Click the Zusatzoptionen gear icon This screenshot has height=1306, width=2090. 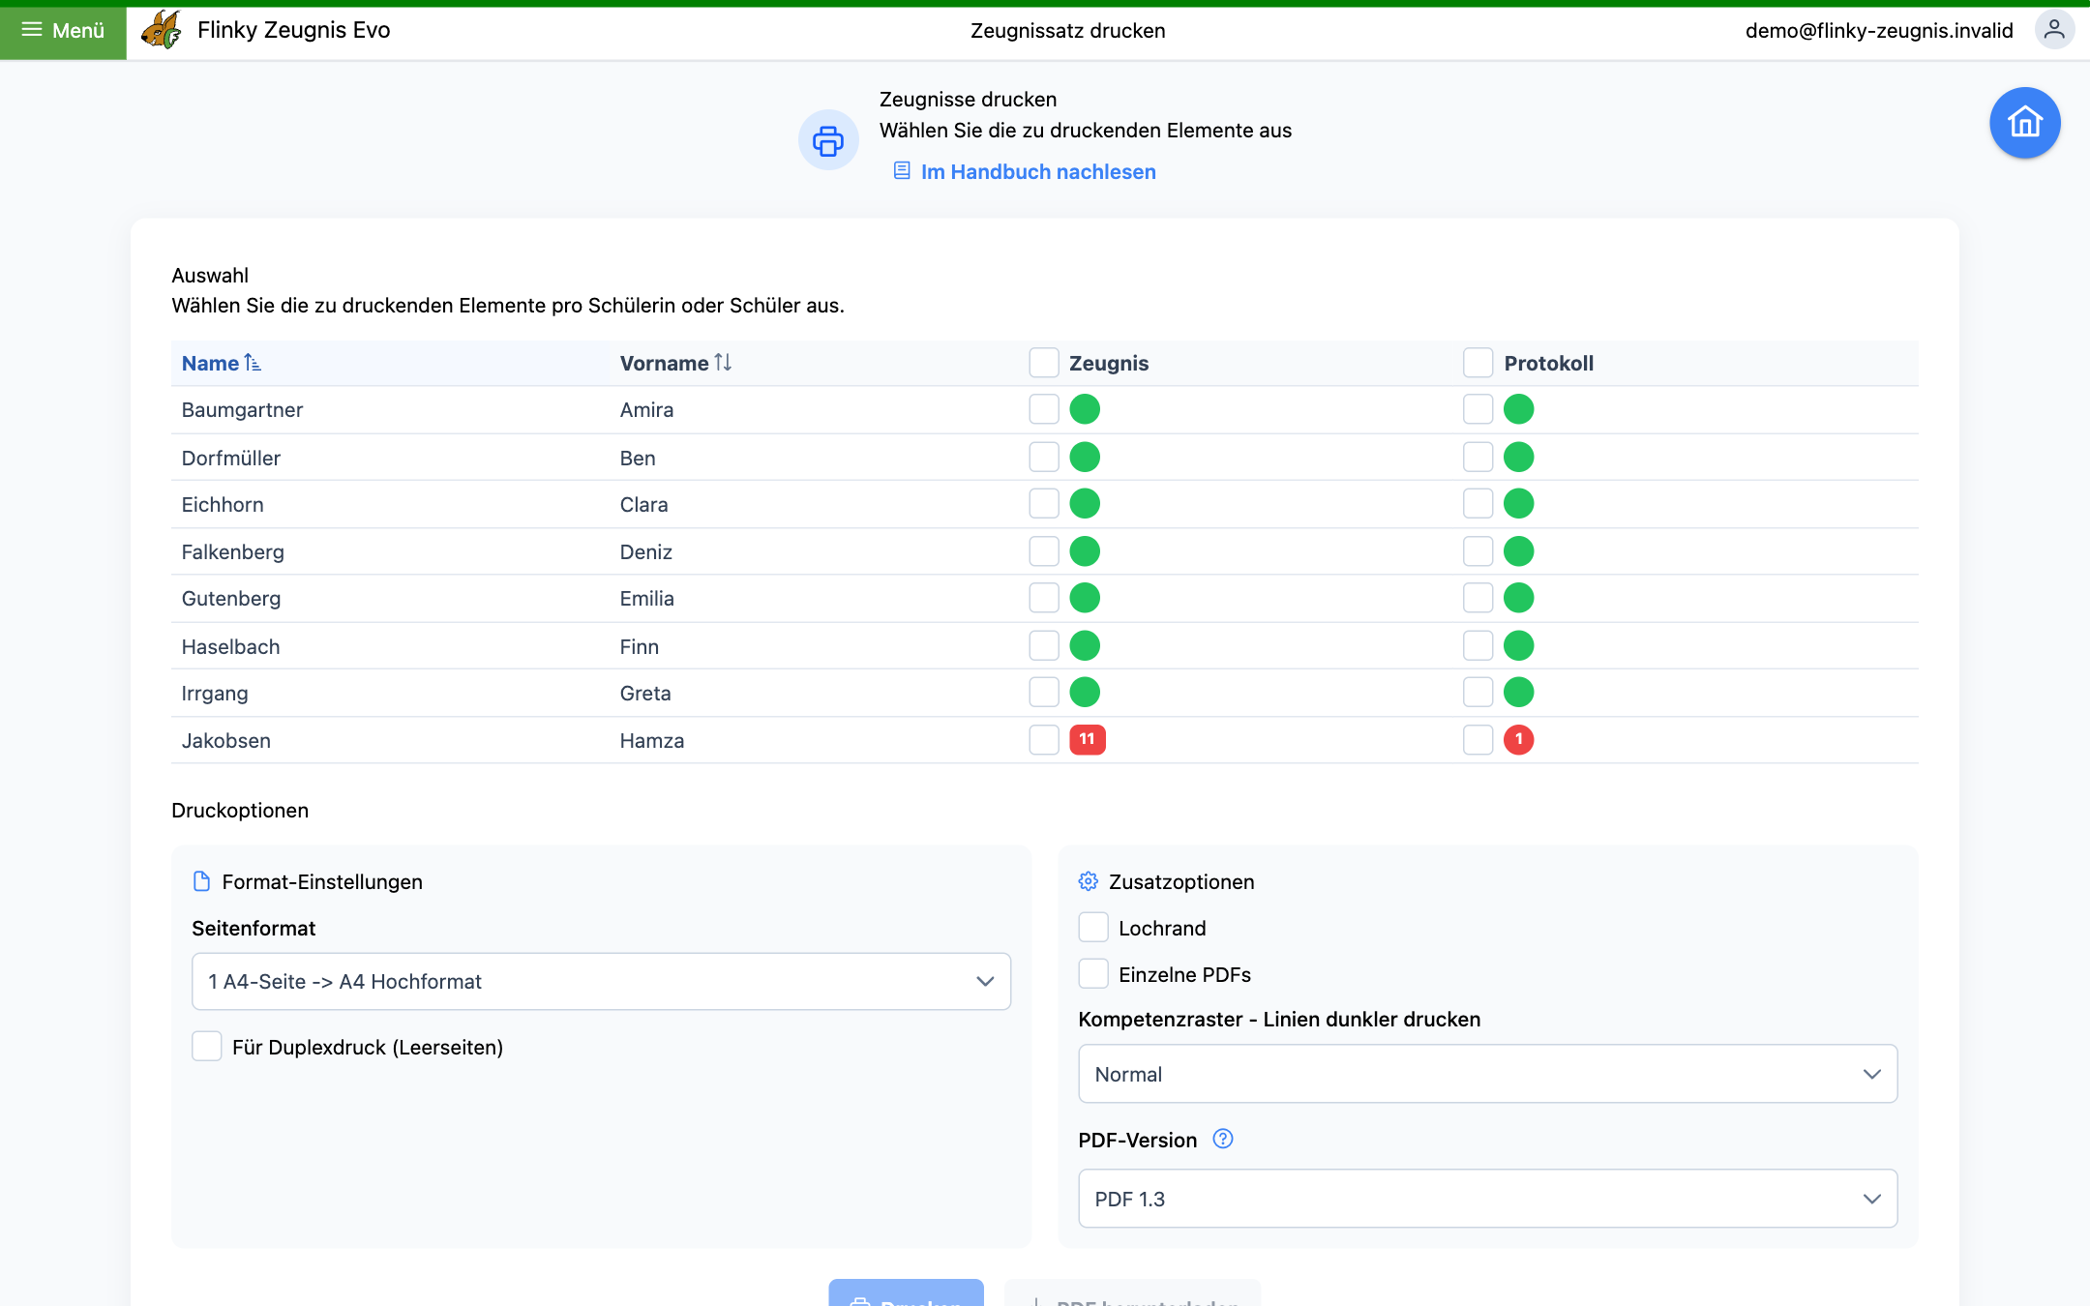click(1089, 881)
